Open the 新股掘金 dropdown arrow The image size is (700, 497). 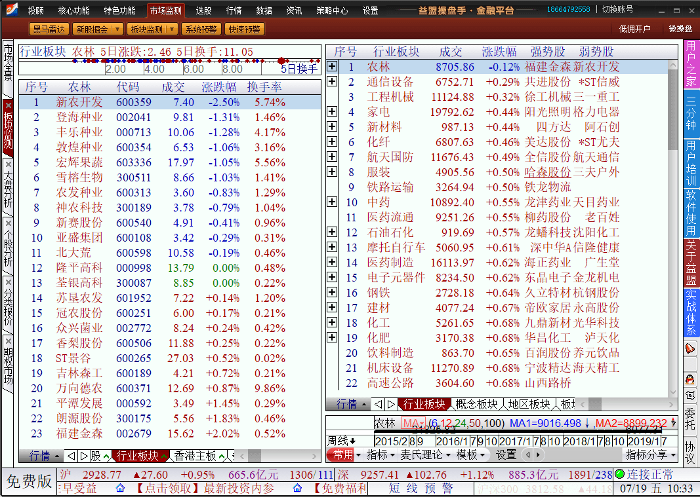pos(117,29)
